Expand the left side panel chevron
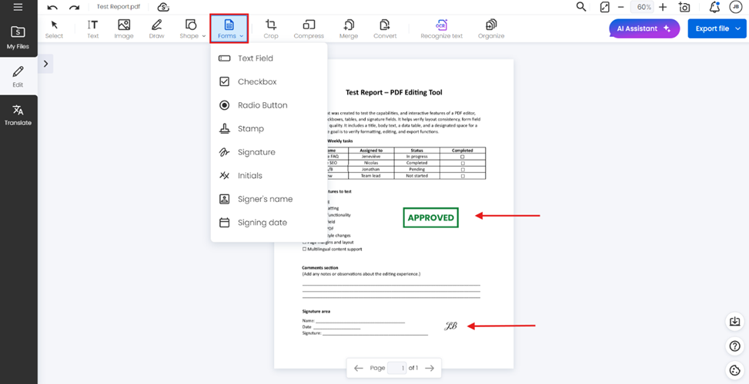This screenshot has height=384, width=749. tap(45, 64)
